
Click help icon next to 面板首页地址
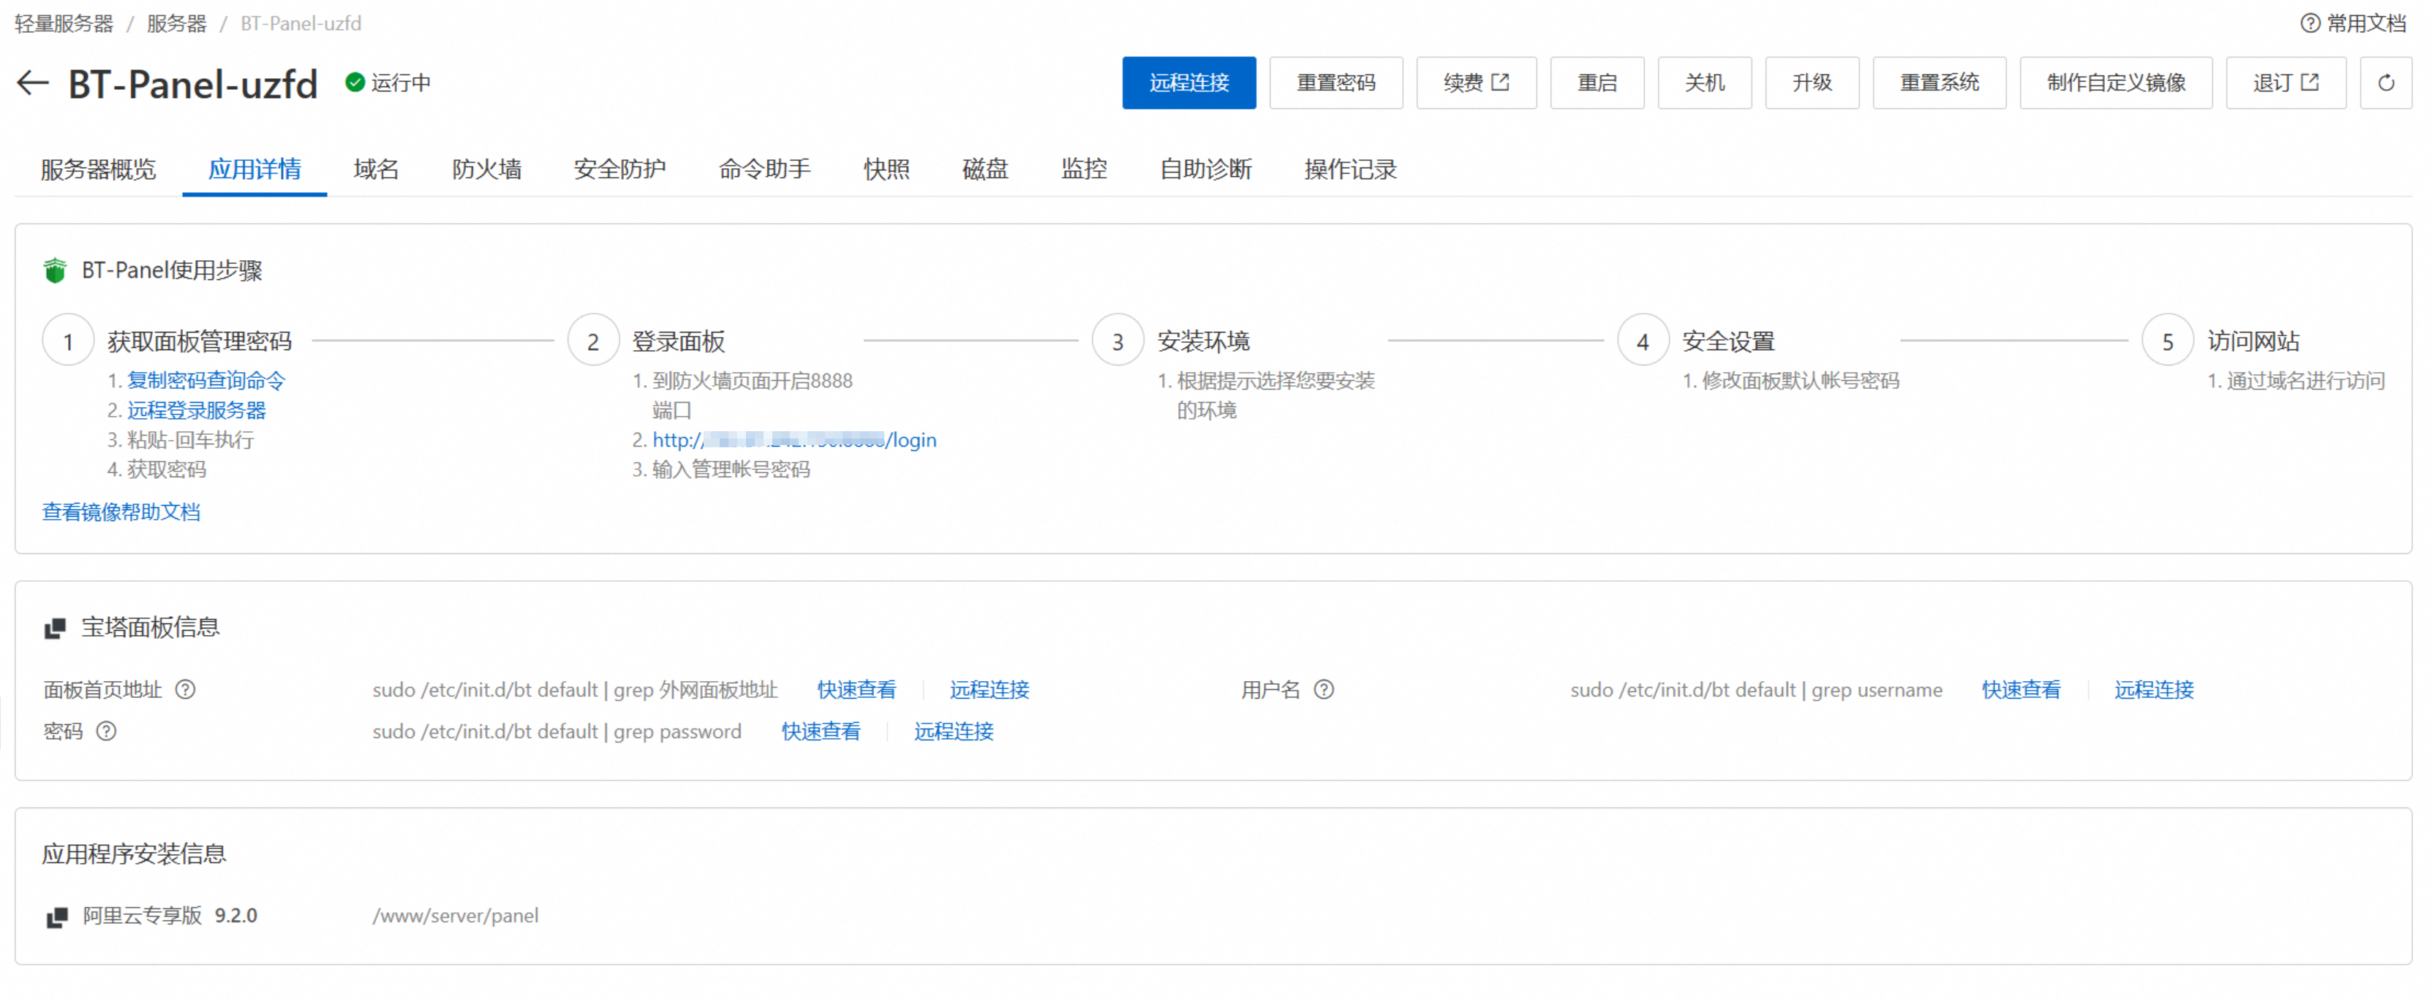[186, 689]
